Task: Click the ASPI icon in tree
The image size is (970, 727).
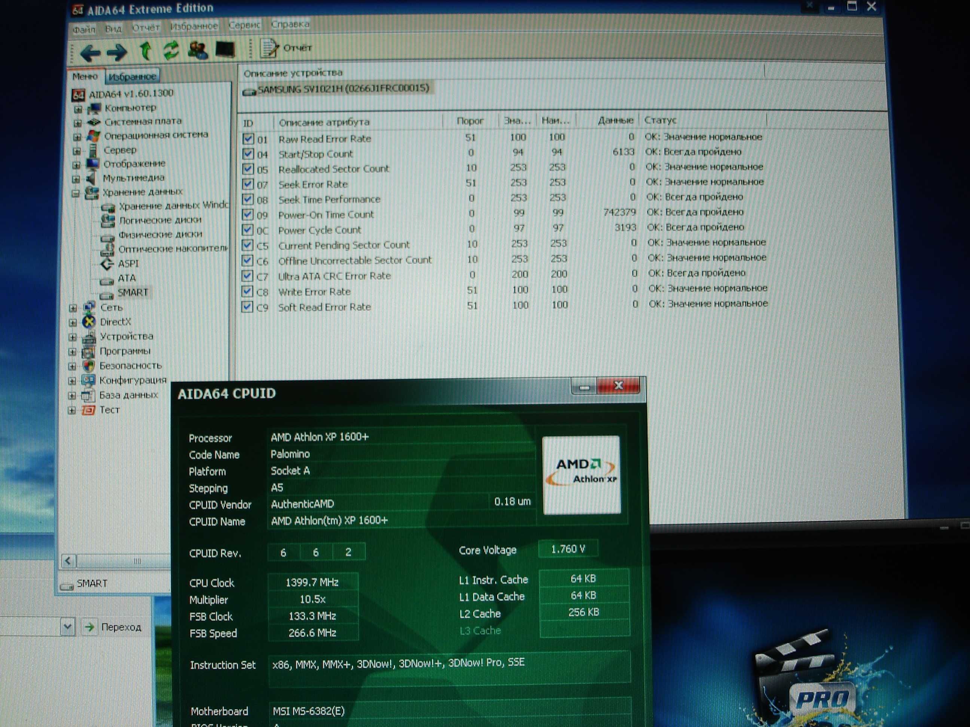Action: [x=107, y=264]
